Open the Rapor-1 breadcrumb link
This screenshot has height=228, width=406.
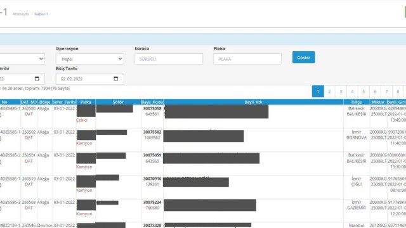pyautogui.click(x=41, y=14)
